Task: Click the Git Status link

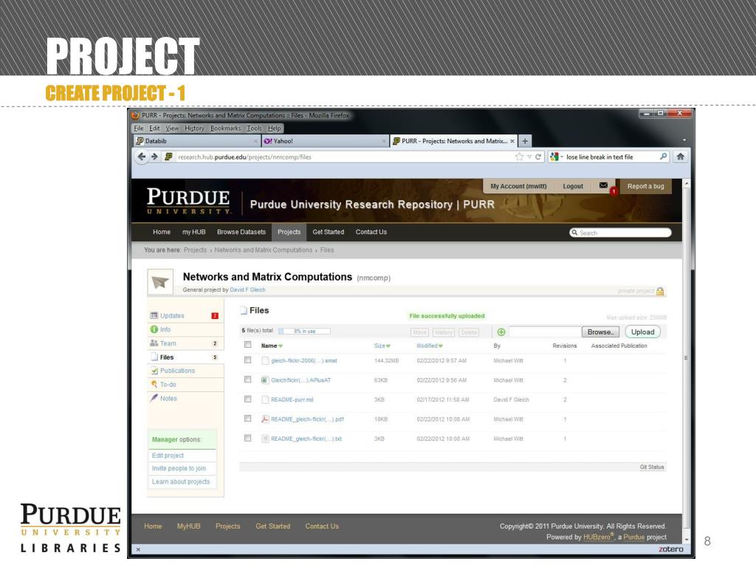Action: 652,467
